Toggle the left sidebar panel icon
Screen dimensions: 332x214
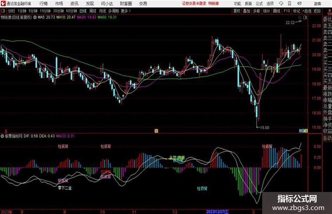click(x=3, y=11)
